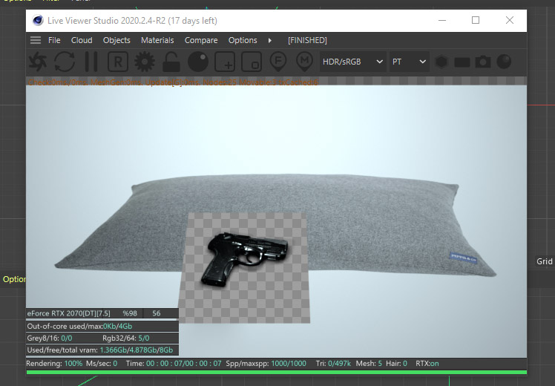Open Octane settings gear icon
555x386 pixels.
[145, 62]
